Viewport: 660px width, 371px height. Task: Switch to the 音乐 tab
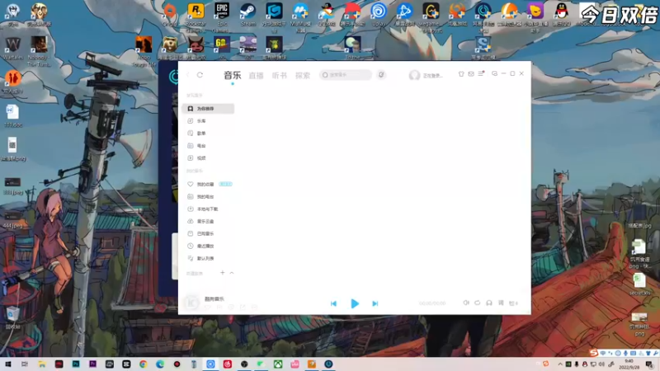click(233, 75)
